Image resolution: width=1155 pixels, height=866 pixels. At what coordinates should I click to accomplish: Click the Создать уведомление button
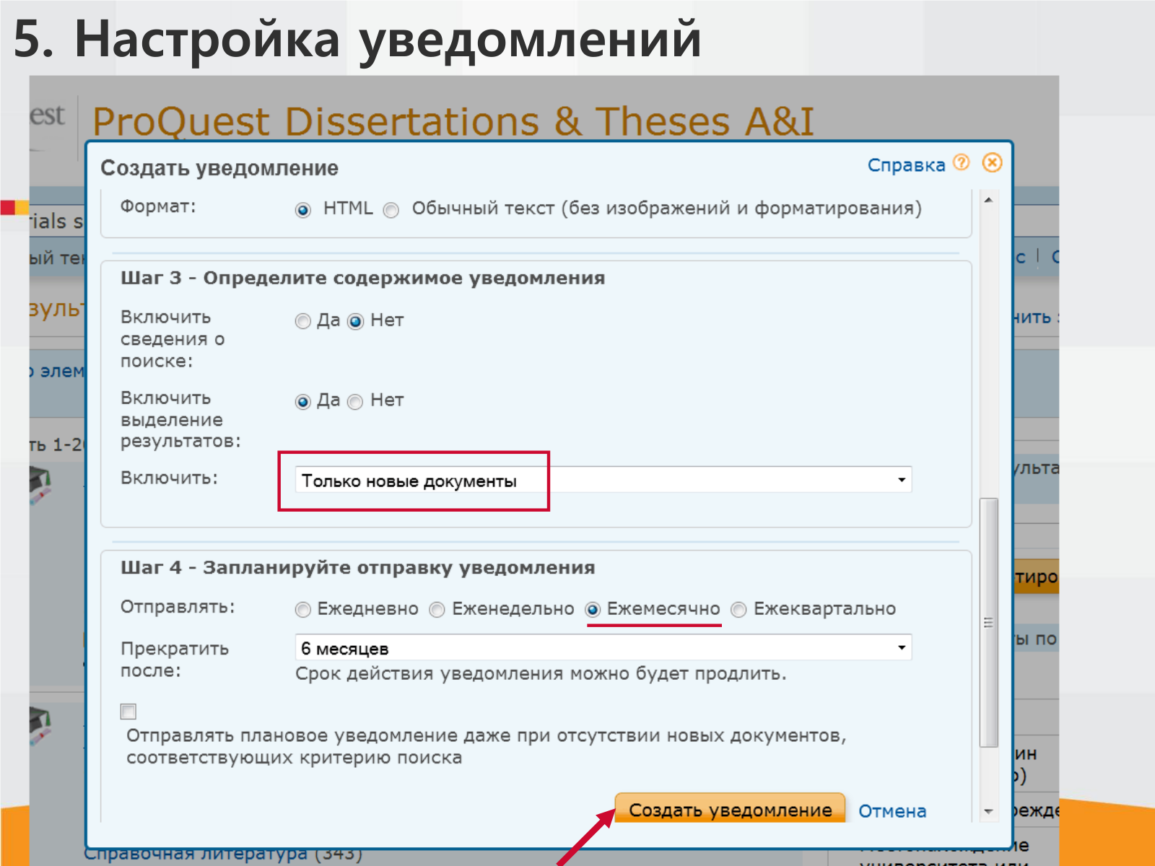click(x=730, y=810)
